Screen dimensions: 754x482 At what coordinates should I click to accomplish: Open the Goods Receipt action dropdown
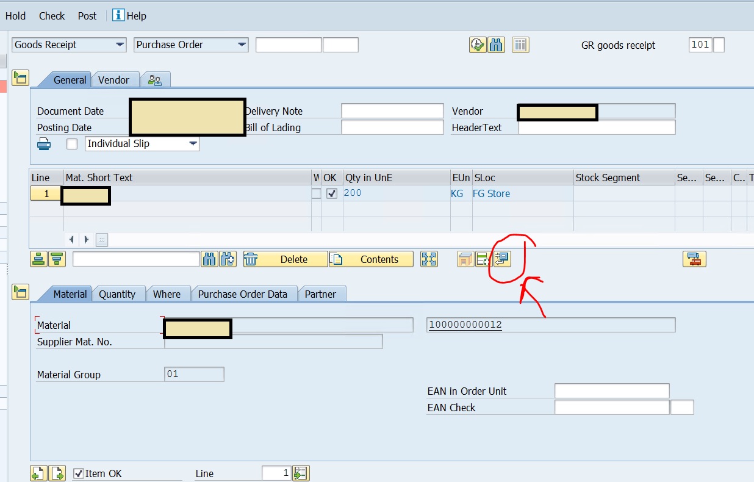tap(120, 45)
